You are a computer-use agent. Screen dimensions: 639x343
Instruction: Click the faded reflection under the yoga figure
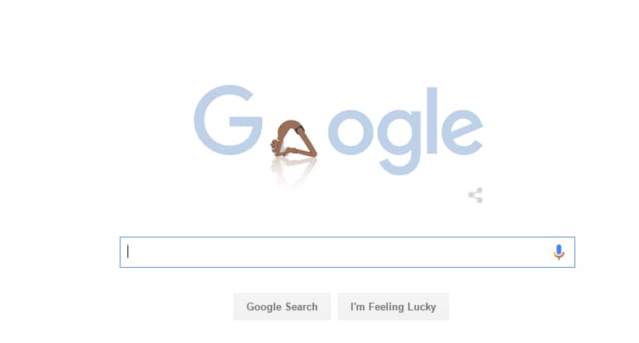coord(292,171)
